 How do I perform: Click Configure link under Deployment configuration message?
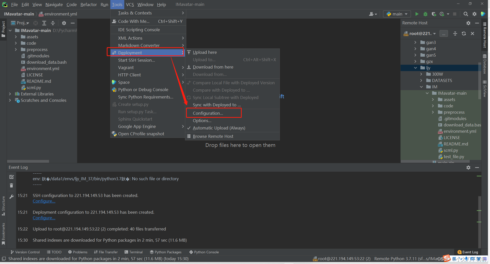click(44, 218)
